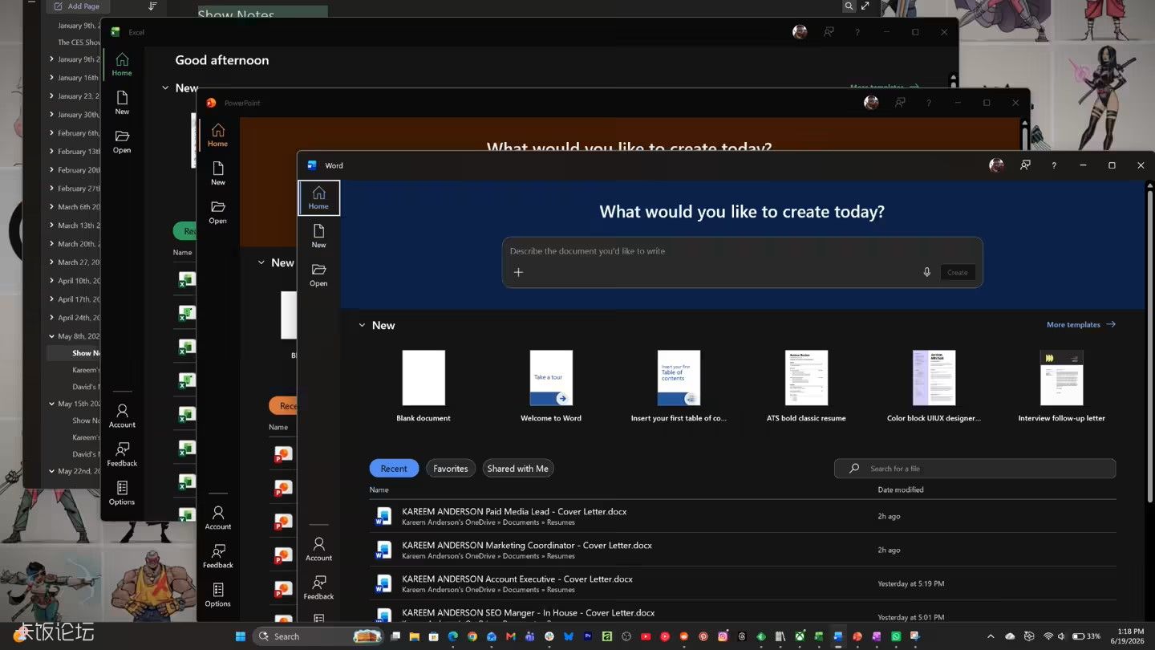Switch to the Shared with Me tab

coord(518,469)
